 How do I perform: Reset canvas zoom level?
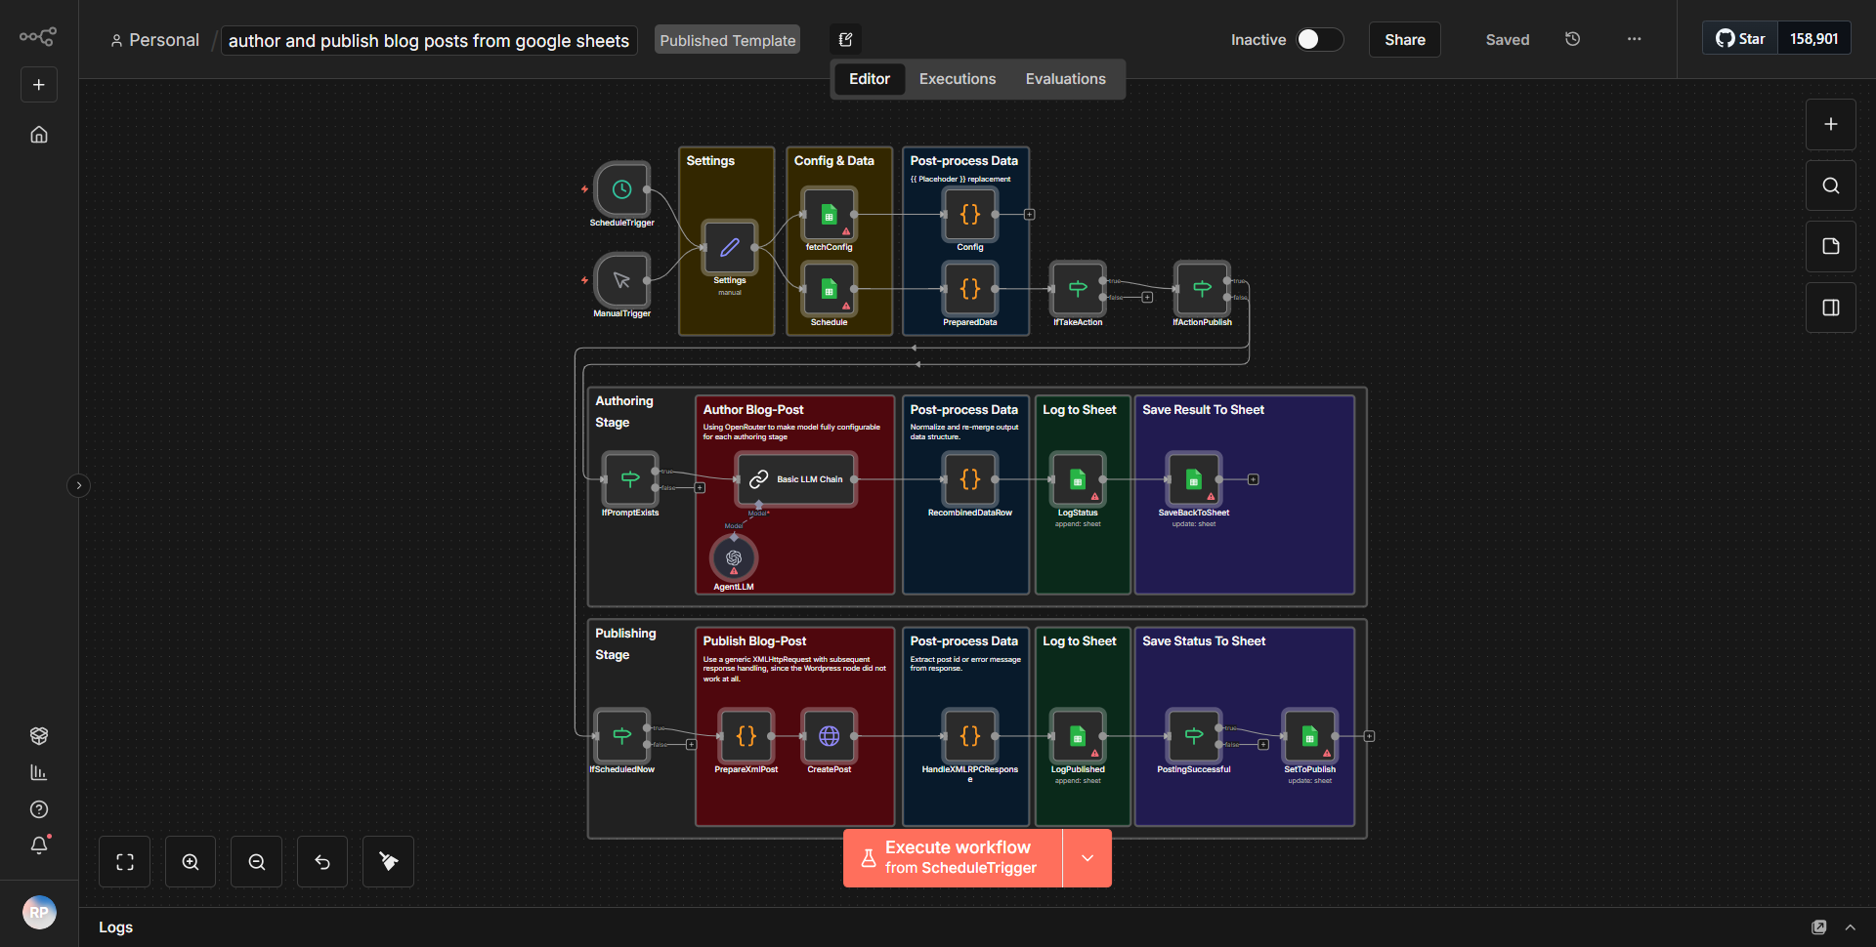322,862
